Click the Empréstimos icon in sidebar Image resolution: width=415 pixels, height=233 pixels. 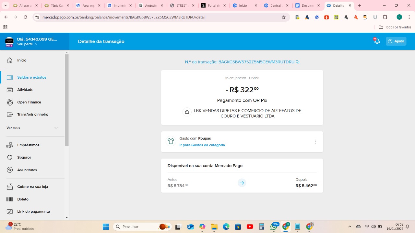click(10, 145)
